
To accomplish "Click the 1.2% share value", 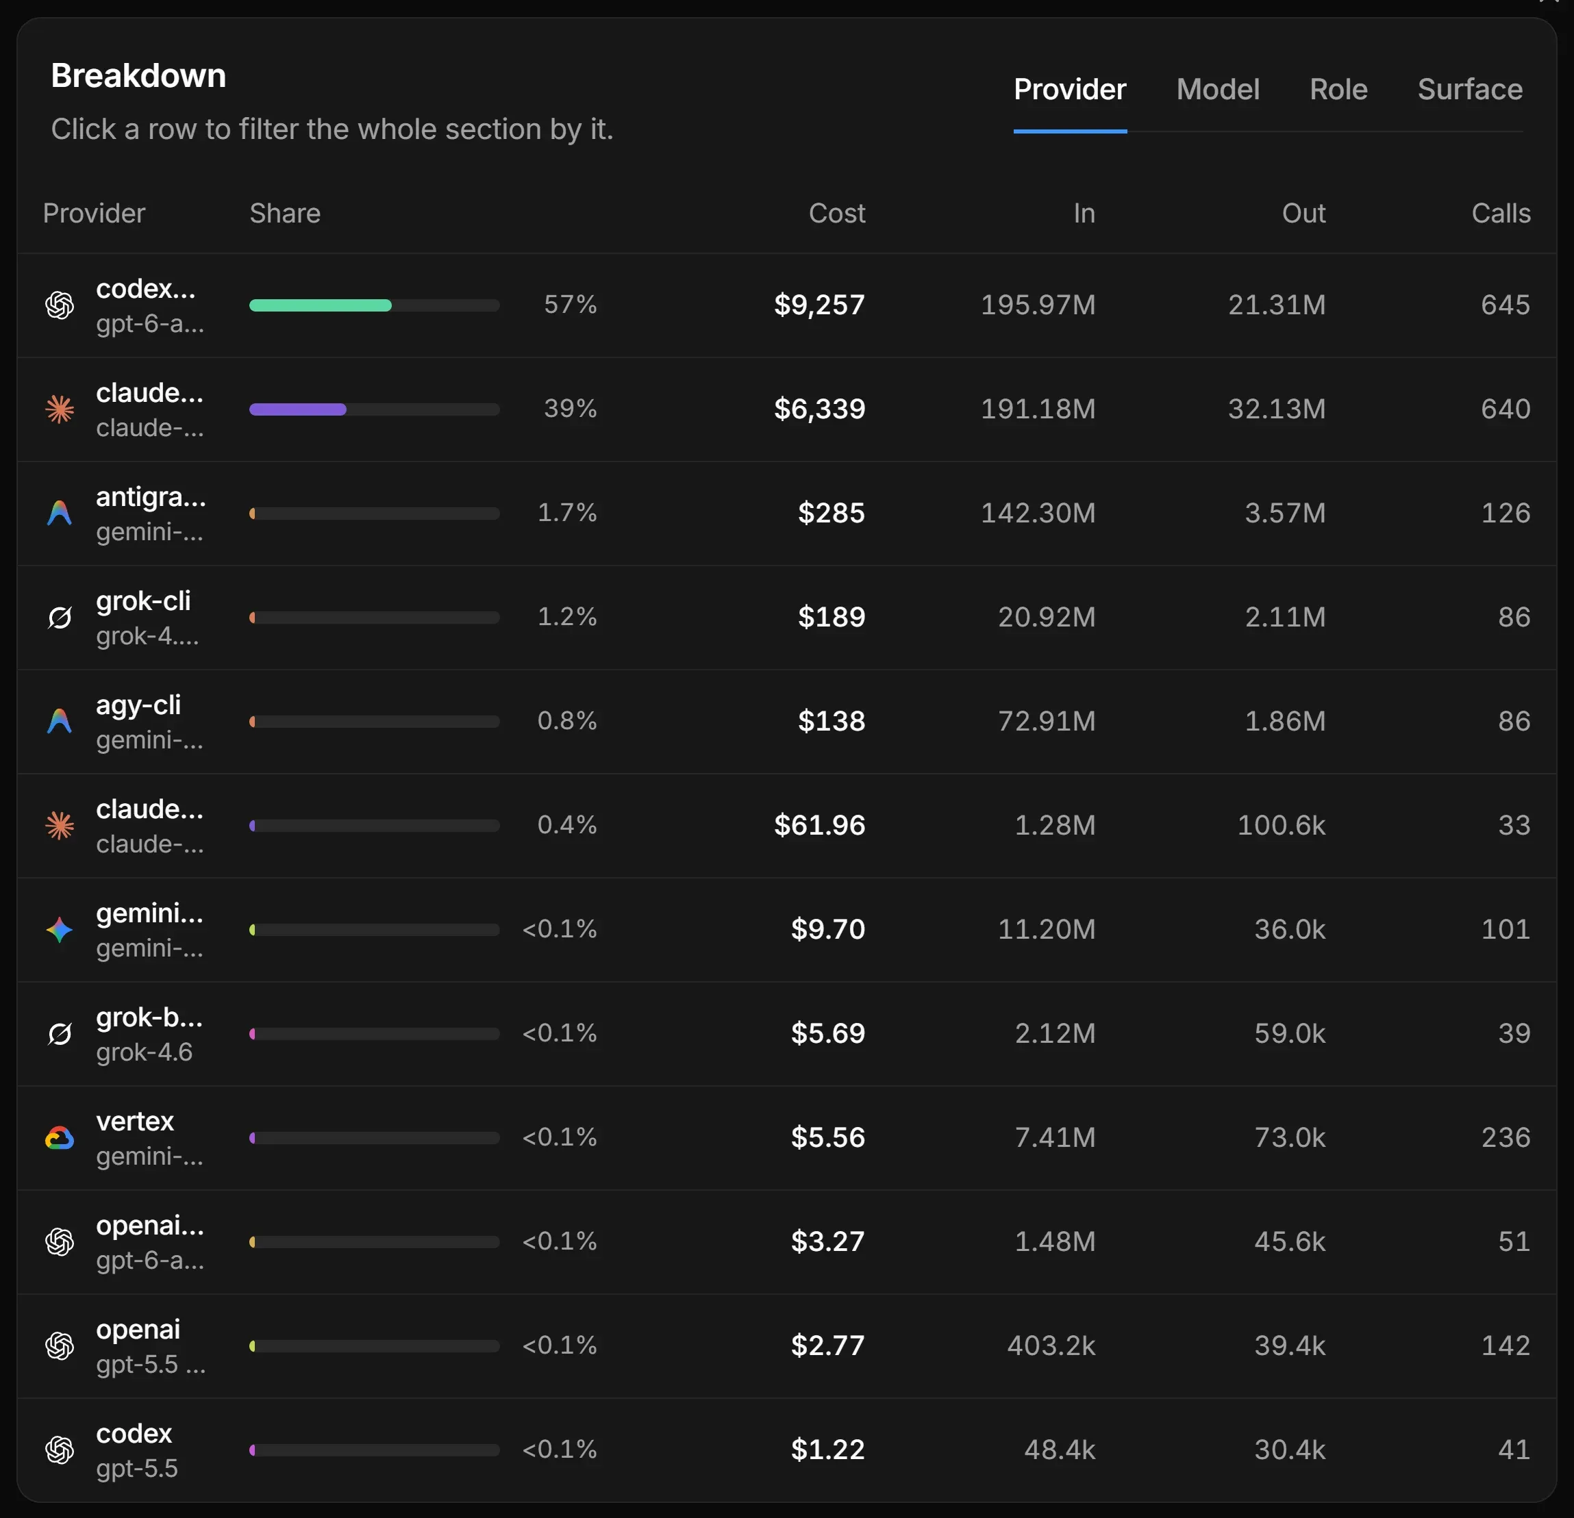I will (x=567, y=616).
